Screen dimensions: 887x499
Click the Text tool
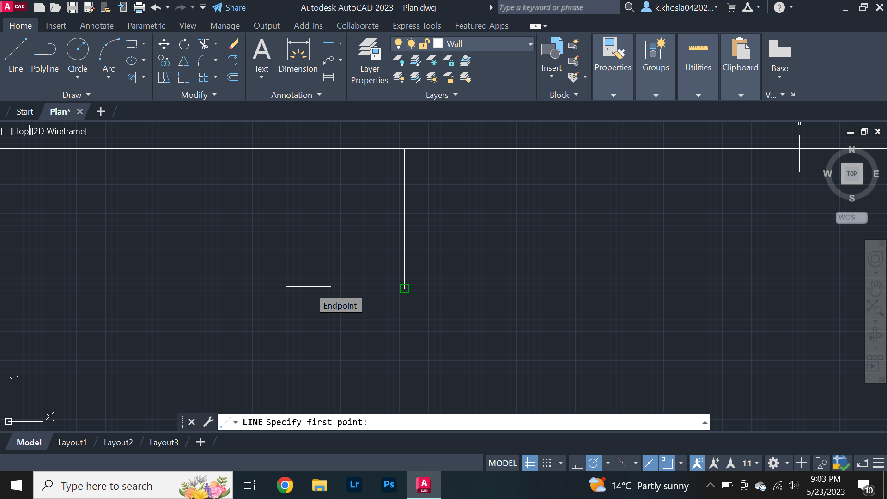pos(261,55)
